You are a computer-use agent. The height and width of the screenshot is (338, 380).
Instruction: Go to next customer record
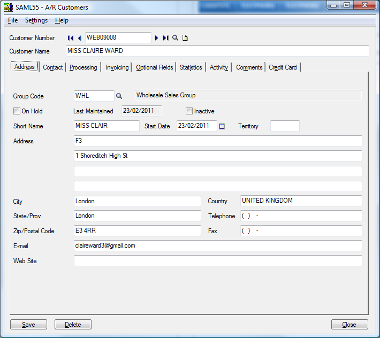156,38
